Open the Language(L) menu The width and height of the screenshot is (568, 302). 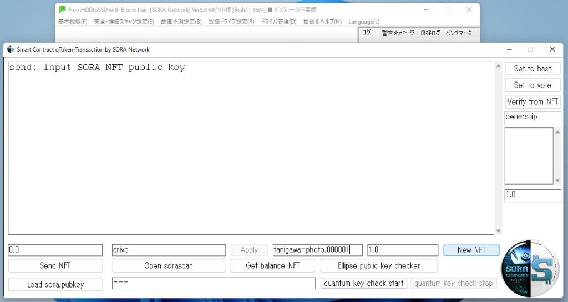click(x=364, y=22)
